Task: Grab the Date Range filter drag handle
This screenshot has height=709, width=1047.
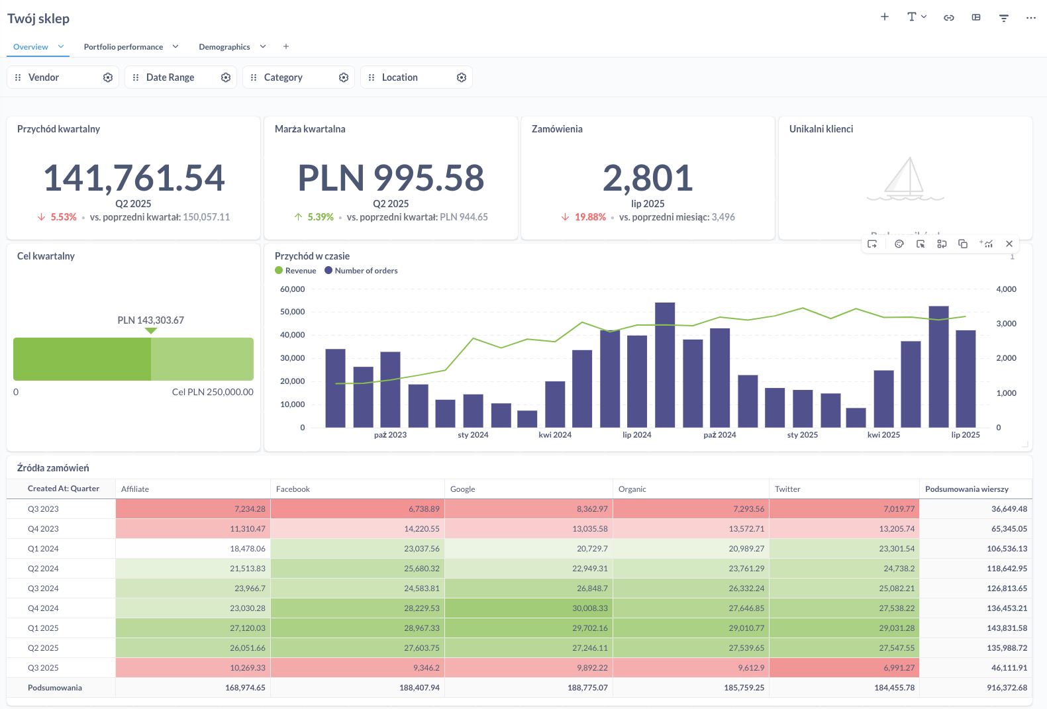Action: (136, 77)
